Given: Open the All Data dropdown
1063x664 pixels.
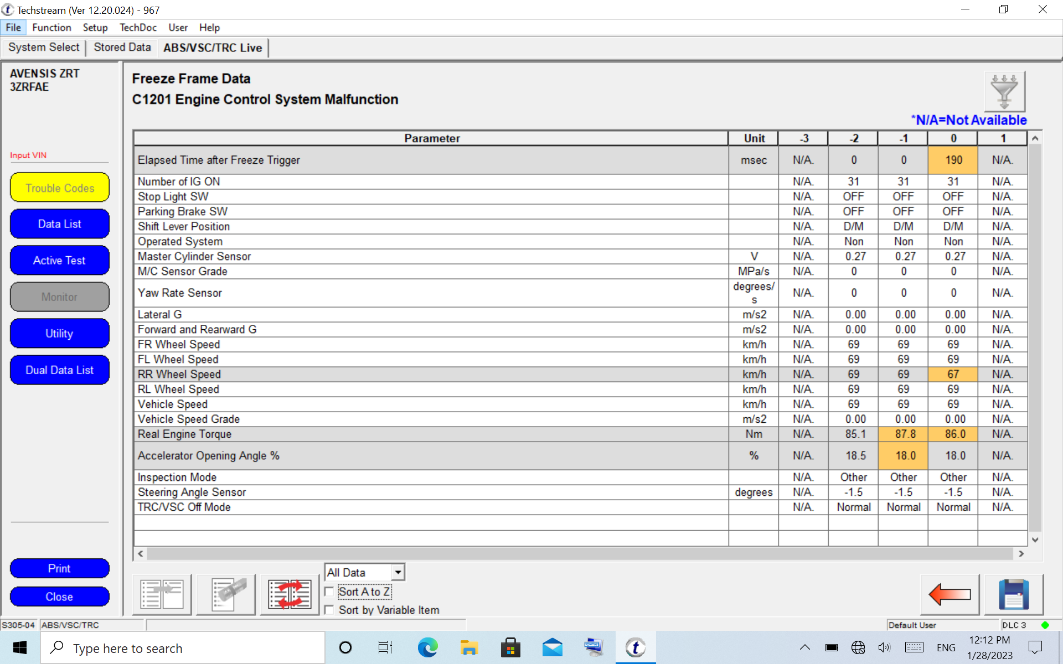Looking at the screenshot, I should click(x=398, y=572).
